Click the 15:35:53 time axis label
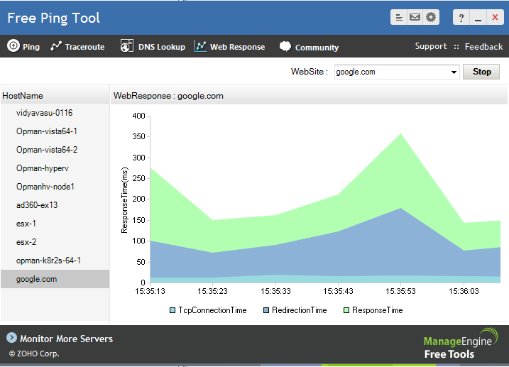Viewport: 509px width, 367px height. point(400,291)
